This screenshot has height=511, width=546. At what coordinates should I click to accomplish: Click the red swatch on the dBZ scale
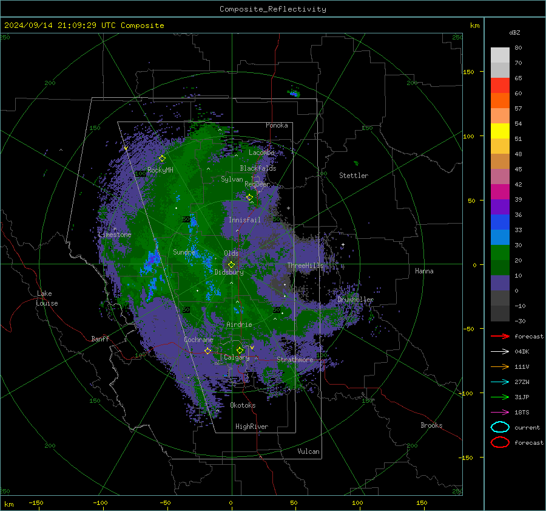point(500,85)
